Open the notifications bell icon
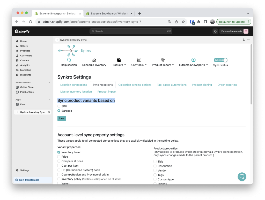Image resolution: width=265 pixels, height=200 pixels. point(215,31)
